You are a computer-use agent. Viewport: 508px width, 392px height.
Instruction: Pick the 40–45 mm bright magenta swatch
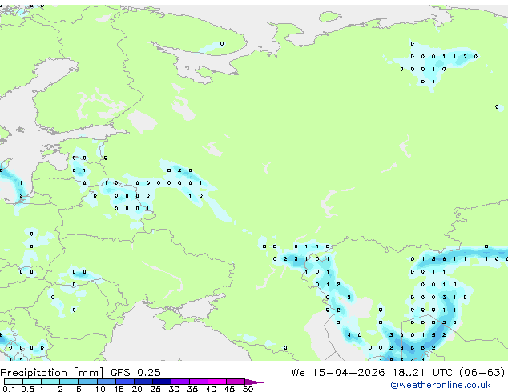[217, 382]
